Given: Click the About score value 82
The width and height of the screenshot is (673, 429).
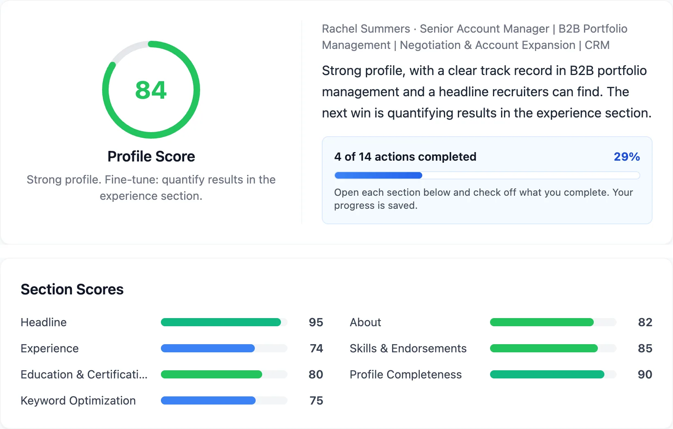Looking at the screenshot, I should pos(645,322).
